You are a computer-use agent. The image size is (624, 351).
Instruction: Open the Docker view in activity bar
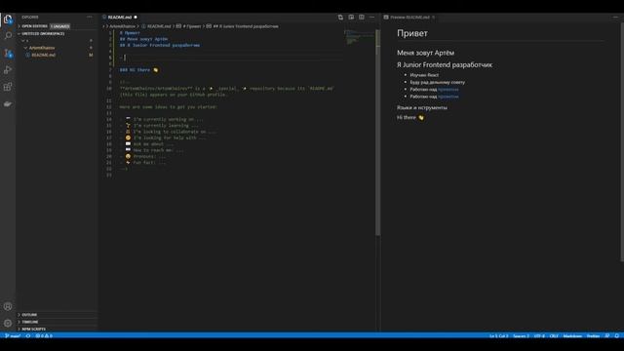click(x=8, y=104)
